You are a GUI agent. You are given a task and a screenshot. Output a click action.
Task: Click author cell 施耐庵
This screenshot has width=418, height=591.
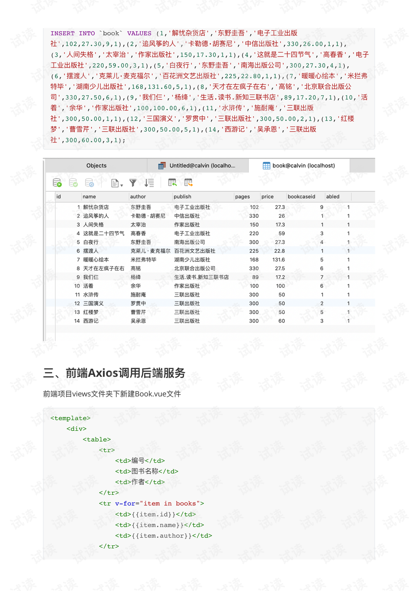point(138,295)
